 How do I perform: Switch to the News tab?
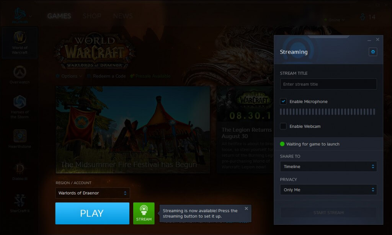click(123, 16)
